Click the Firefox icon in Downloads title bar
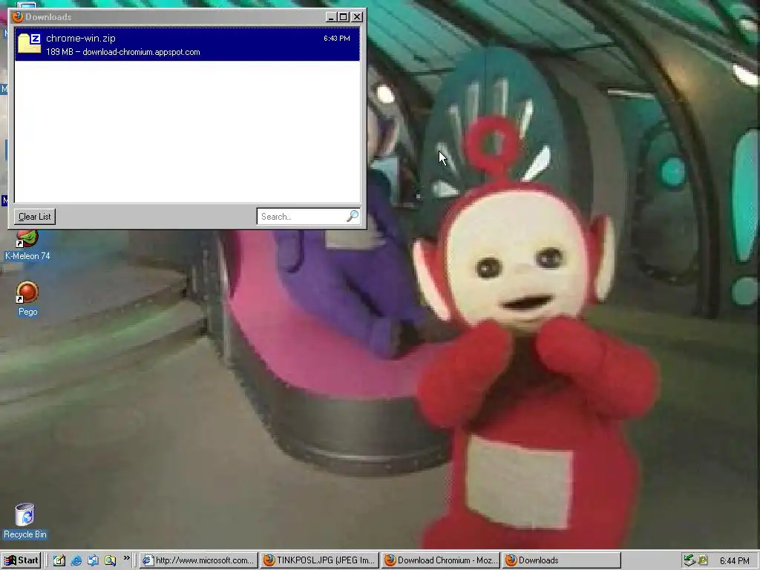The width and height of the screenshot is (760, 570). pyautogui.click(x=18, y=17)
